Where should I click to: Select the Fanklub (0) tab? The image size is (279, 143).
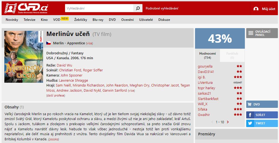coord(232,55)
